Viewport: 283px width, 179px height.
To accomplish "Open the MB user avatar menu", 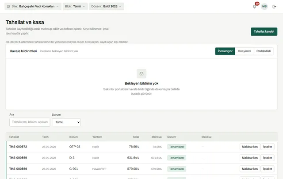I will point(264,7).
